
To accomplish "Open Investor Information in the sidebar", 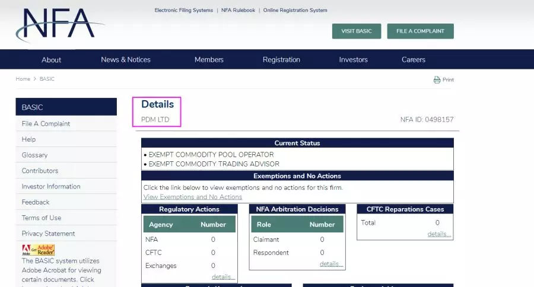I will click(51, 187).
